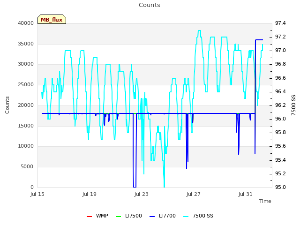Screen dimensions: 300x225
Task: Click the 20000 left axis value
Action: pyautogui.click(x=26, y=105)
